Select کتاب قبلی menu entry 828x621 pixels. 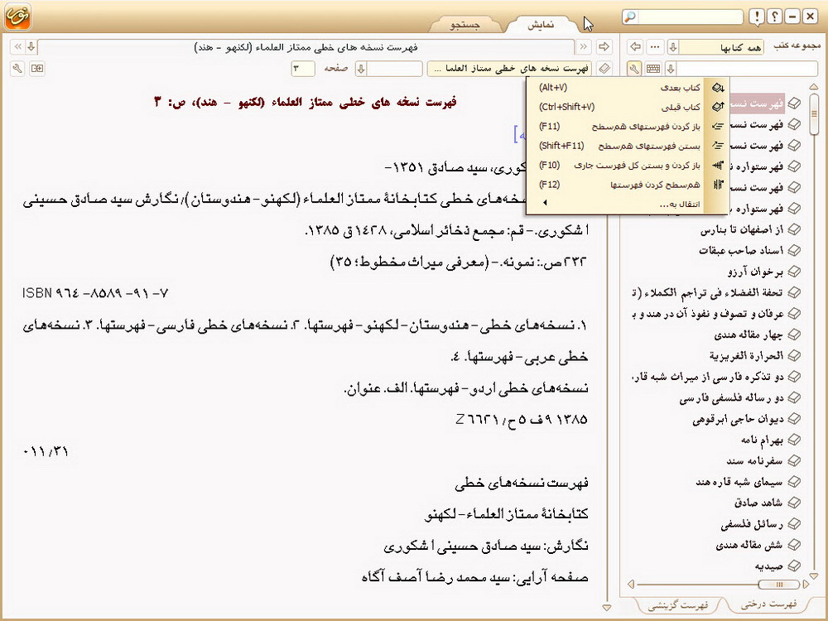click(x=626, y=107)
